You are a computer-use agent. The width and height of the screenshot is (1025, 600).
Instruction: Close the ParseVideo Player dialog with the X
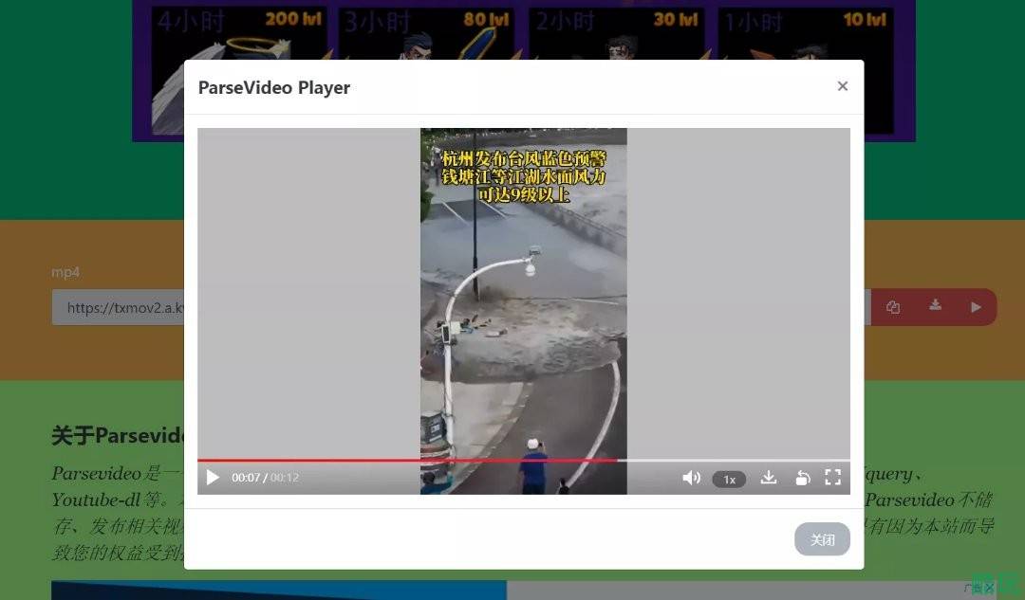[843, 86]
